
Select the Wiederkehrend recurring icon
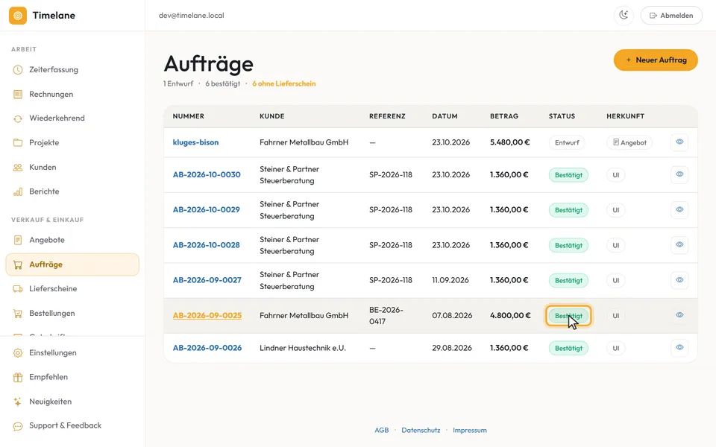point(18,118)
